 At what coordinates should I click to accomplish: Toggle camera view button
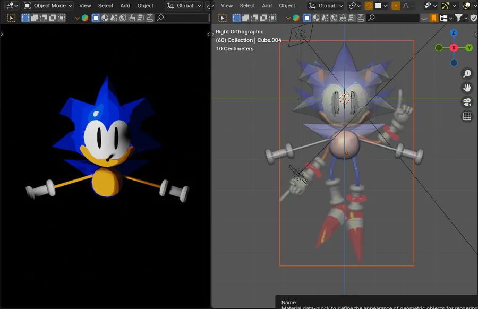pos(467,102)
